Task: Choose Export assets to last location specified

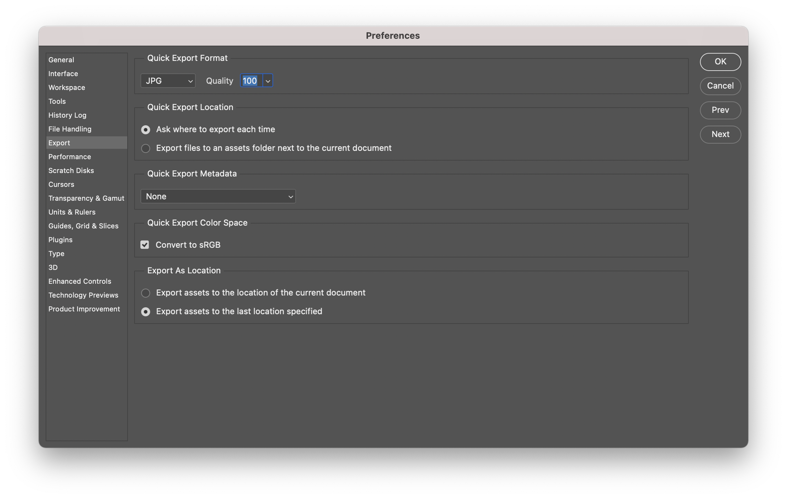Action: coord(146,312)
